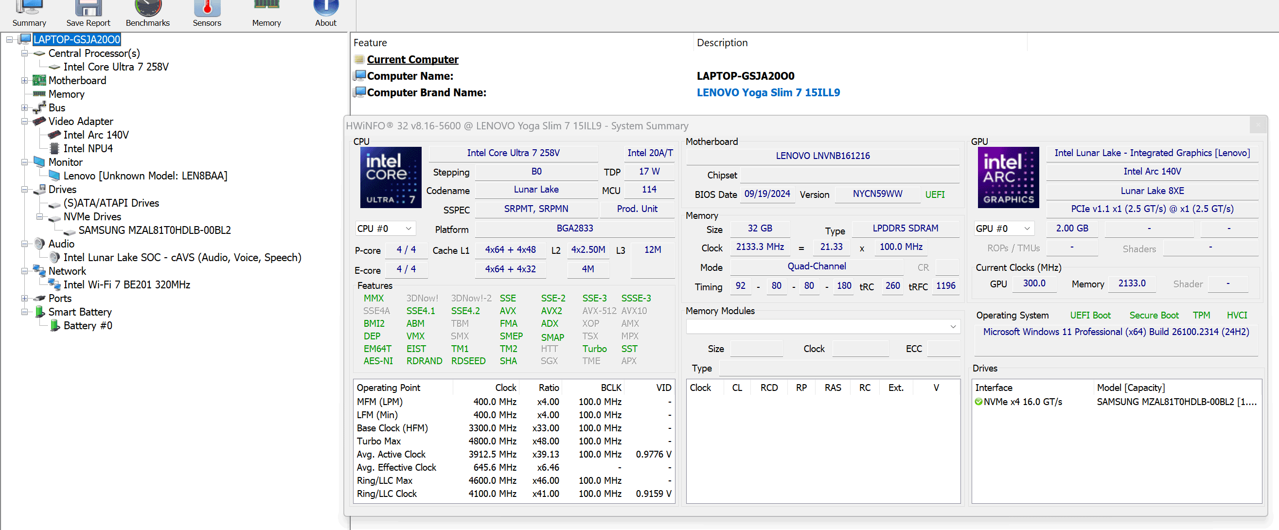Click the Intel NPU4 chip icon
The image size is (1279, 530).
click(x=54, y=148)
